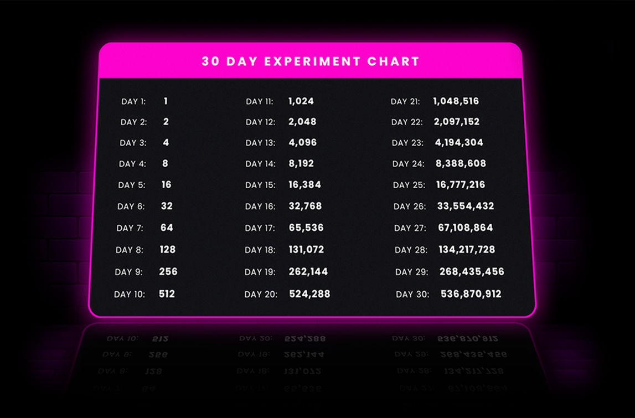This screenshot has height=418, width=635.
Task: Select the value 33,554,432
Action: coord(466,206)
